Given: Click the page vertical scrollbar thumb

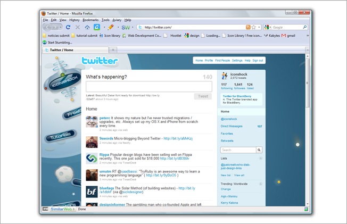Looking at the screenshot, I should pyautogui.click(x=308, y=83).
